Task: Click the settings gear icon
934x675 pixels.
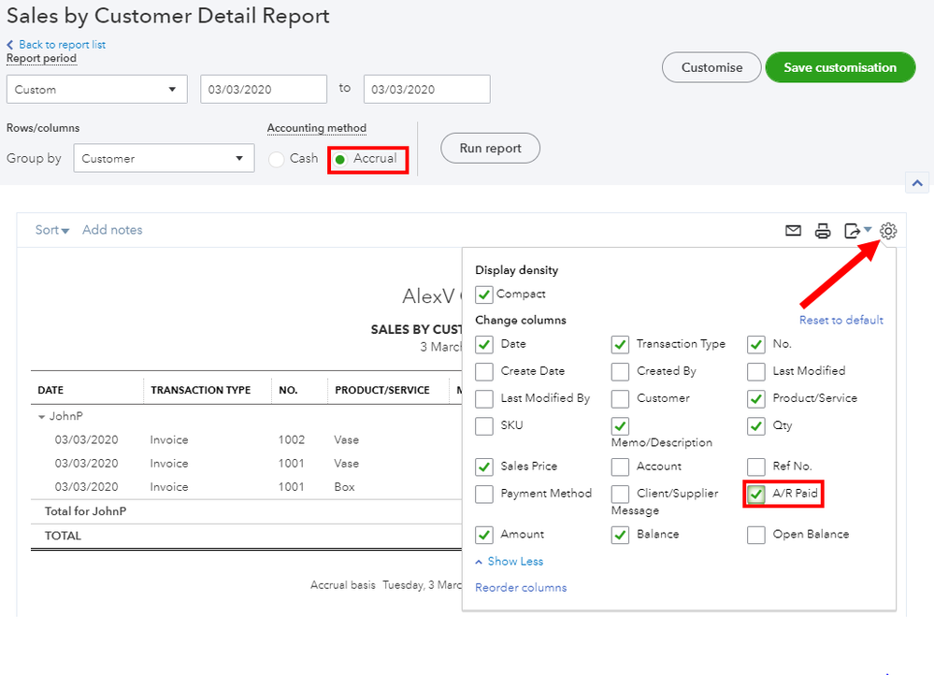Action: 888,231
